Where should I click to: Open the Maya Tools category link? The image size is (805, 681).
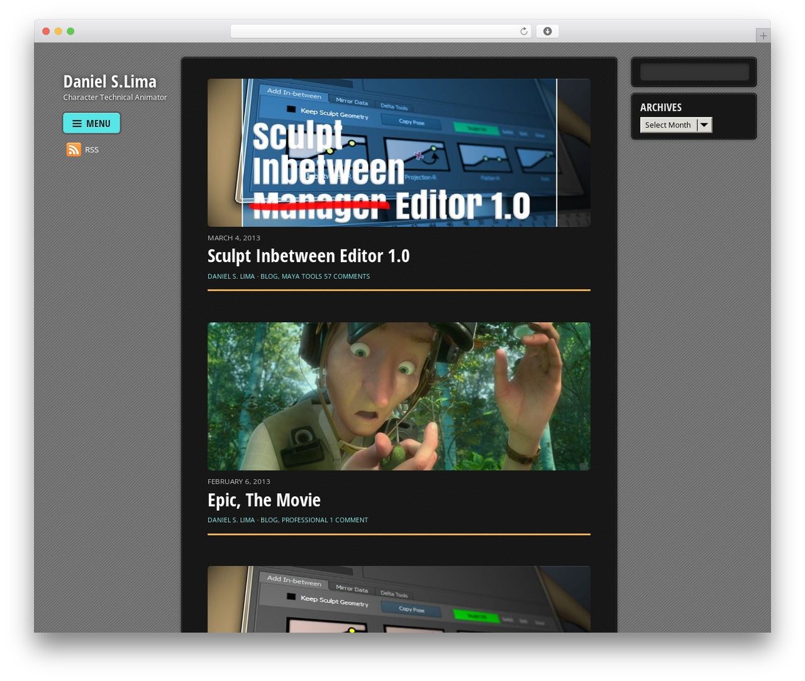tap(302, 276)
